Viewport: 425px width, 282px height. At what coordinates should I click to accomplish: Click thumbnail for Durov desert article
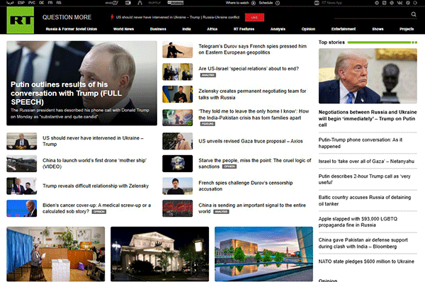pos(178,50)
